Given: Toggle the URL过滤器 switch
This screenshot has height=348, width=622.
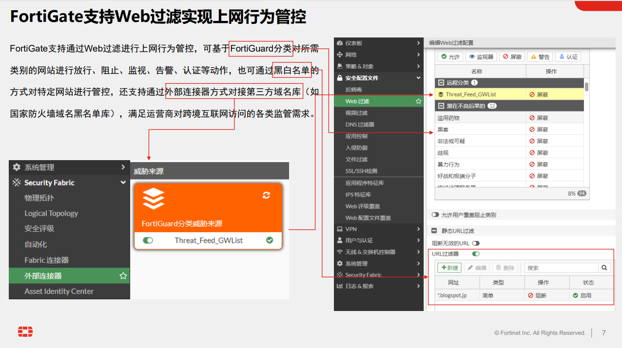Looking at the screenshot, I should point(476,254).
